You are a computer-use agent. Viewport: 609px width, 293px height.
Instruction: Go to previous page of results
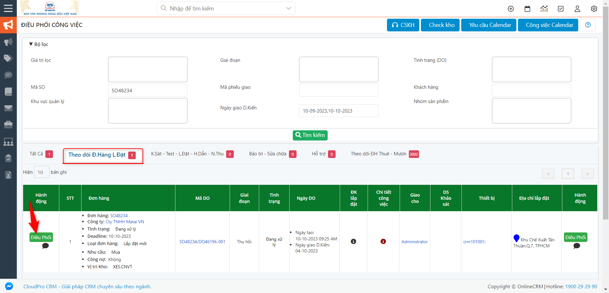[548, 174]
